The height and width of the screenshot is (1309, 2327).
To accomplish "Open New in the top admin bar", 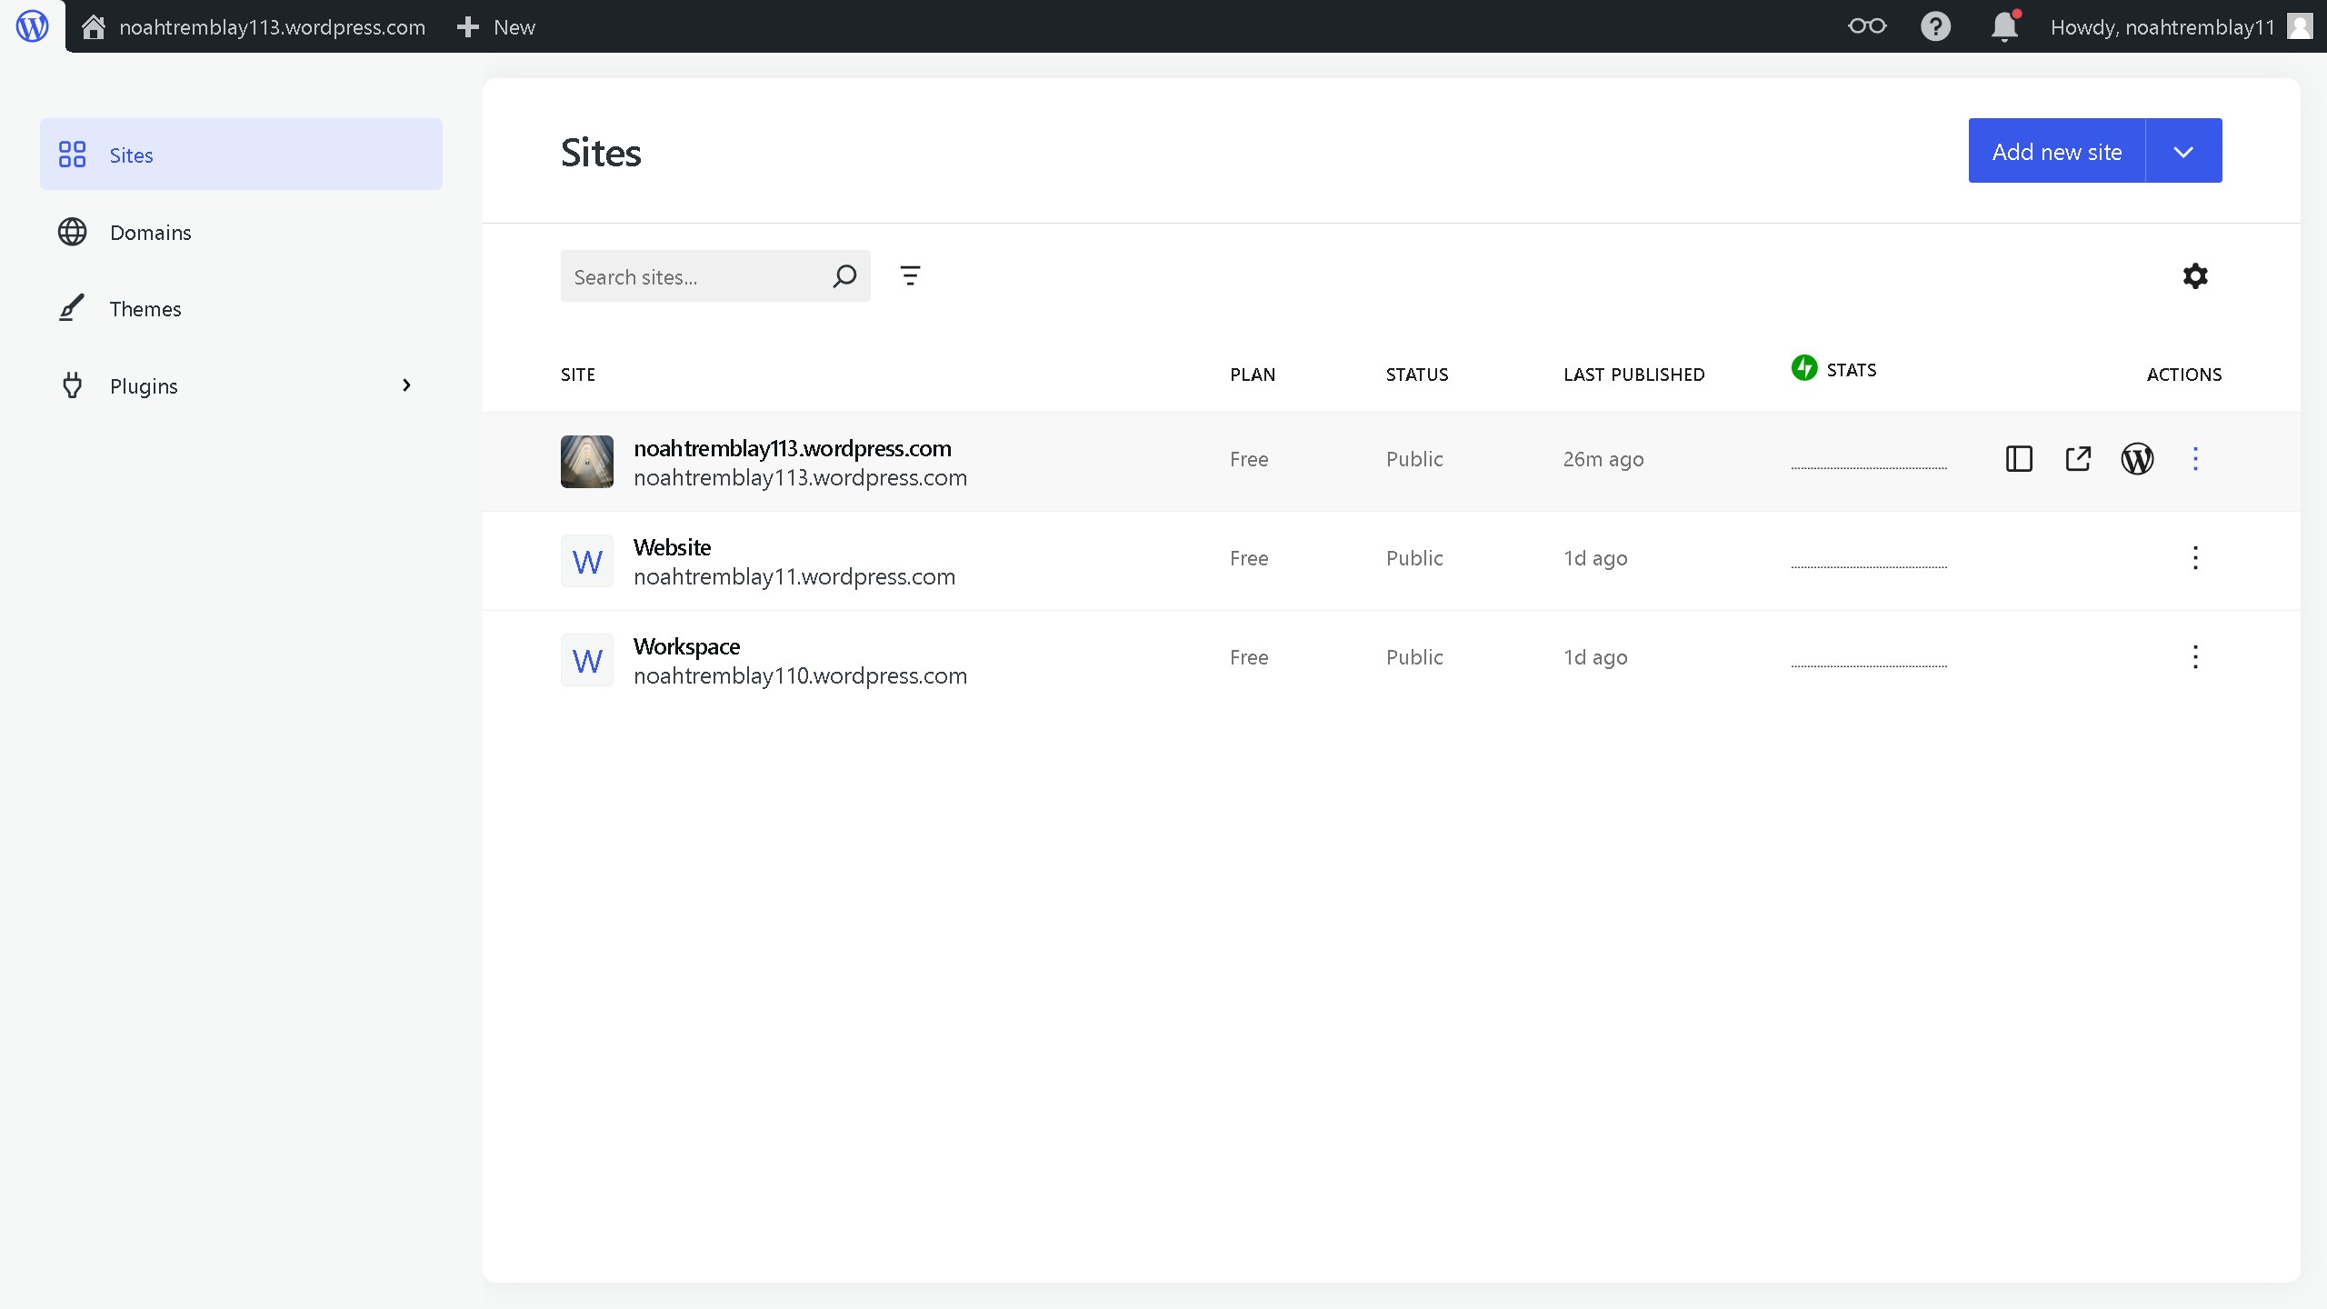I will (x=496, y=26).
